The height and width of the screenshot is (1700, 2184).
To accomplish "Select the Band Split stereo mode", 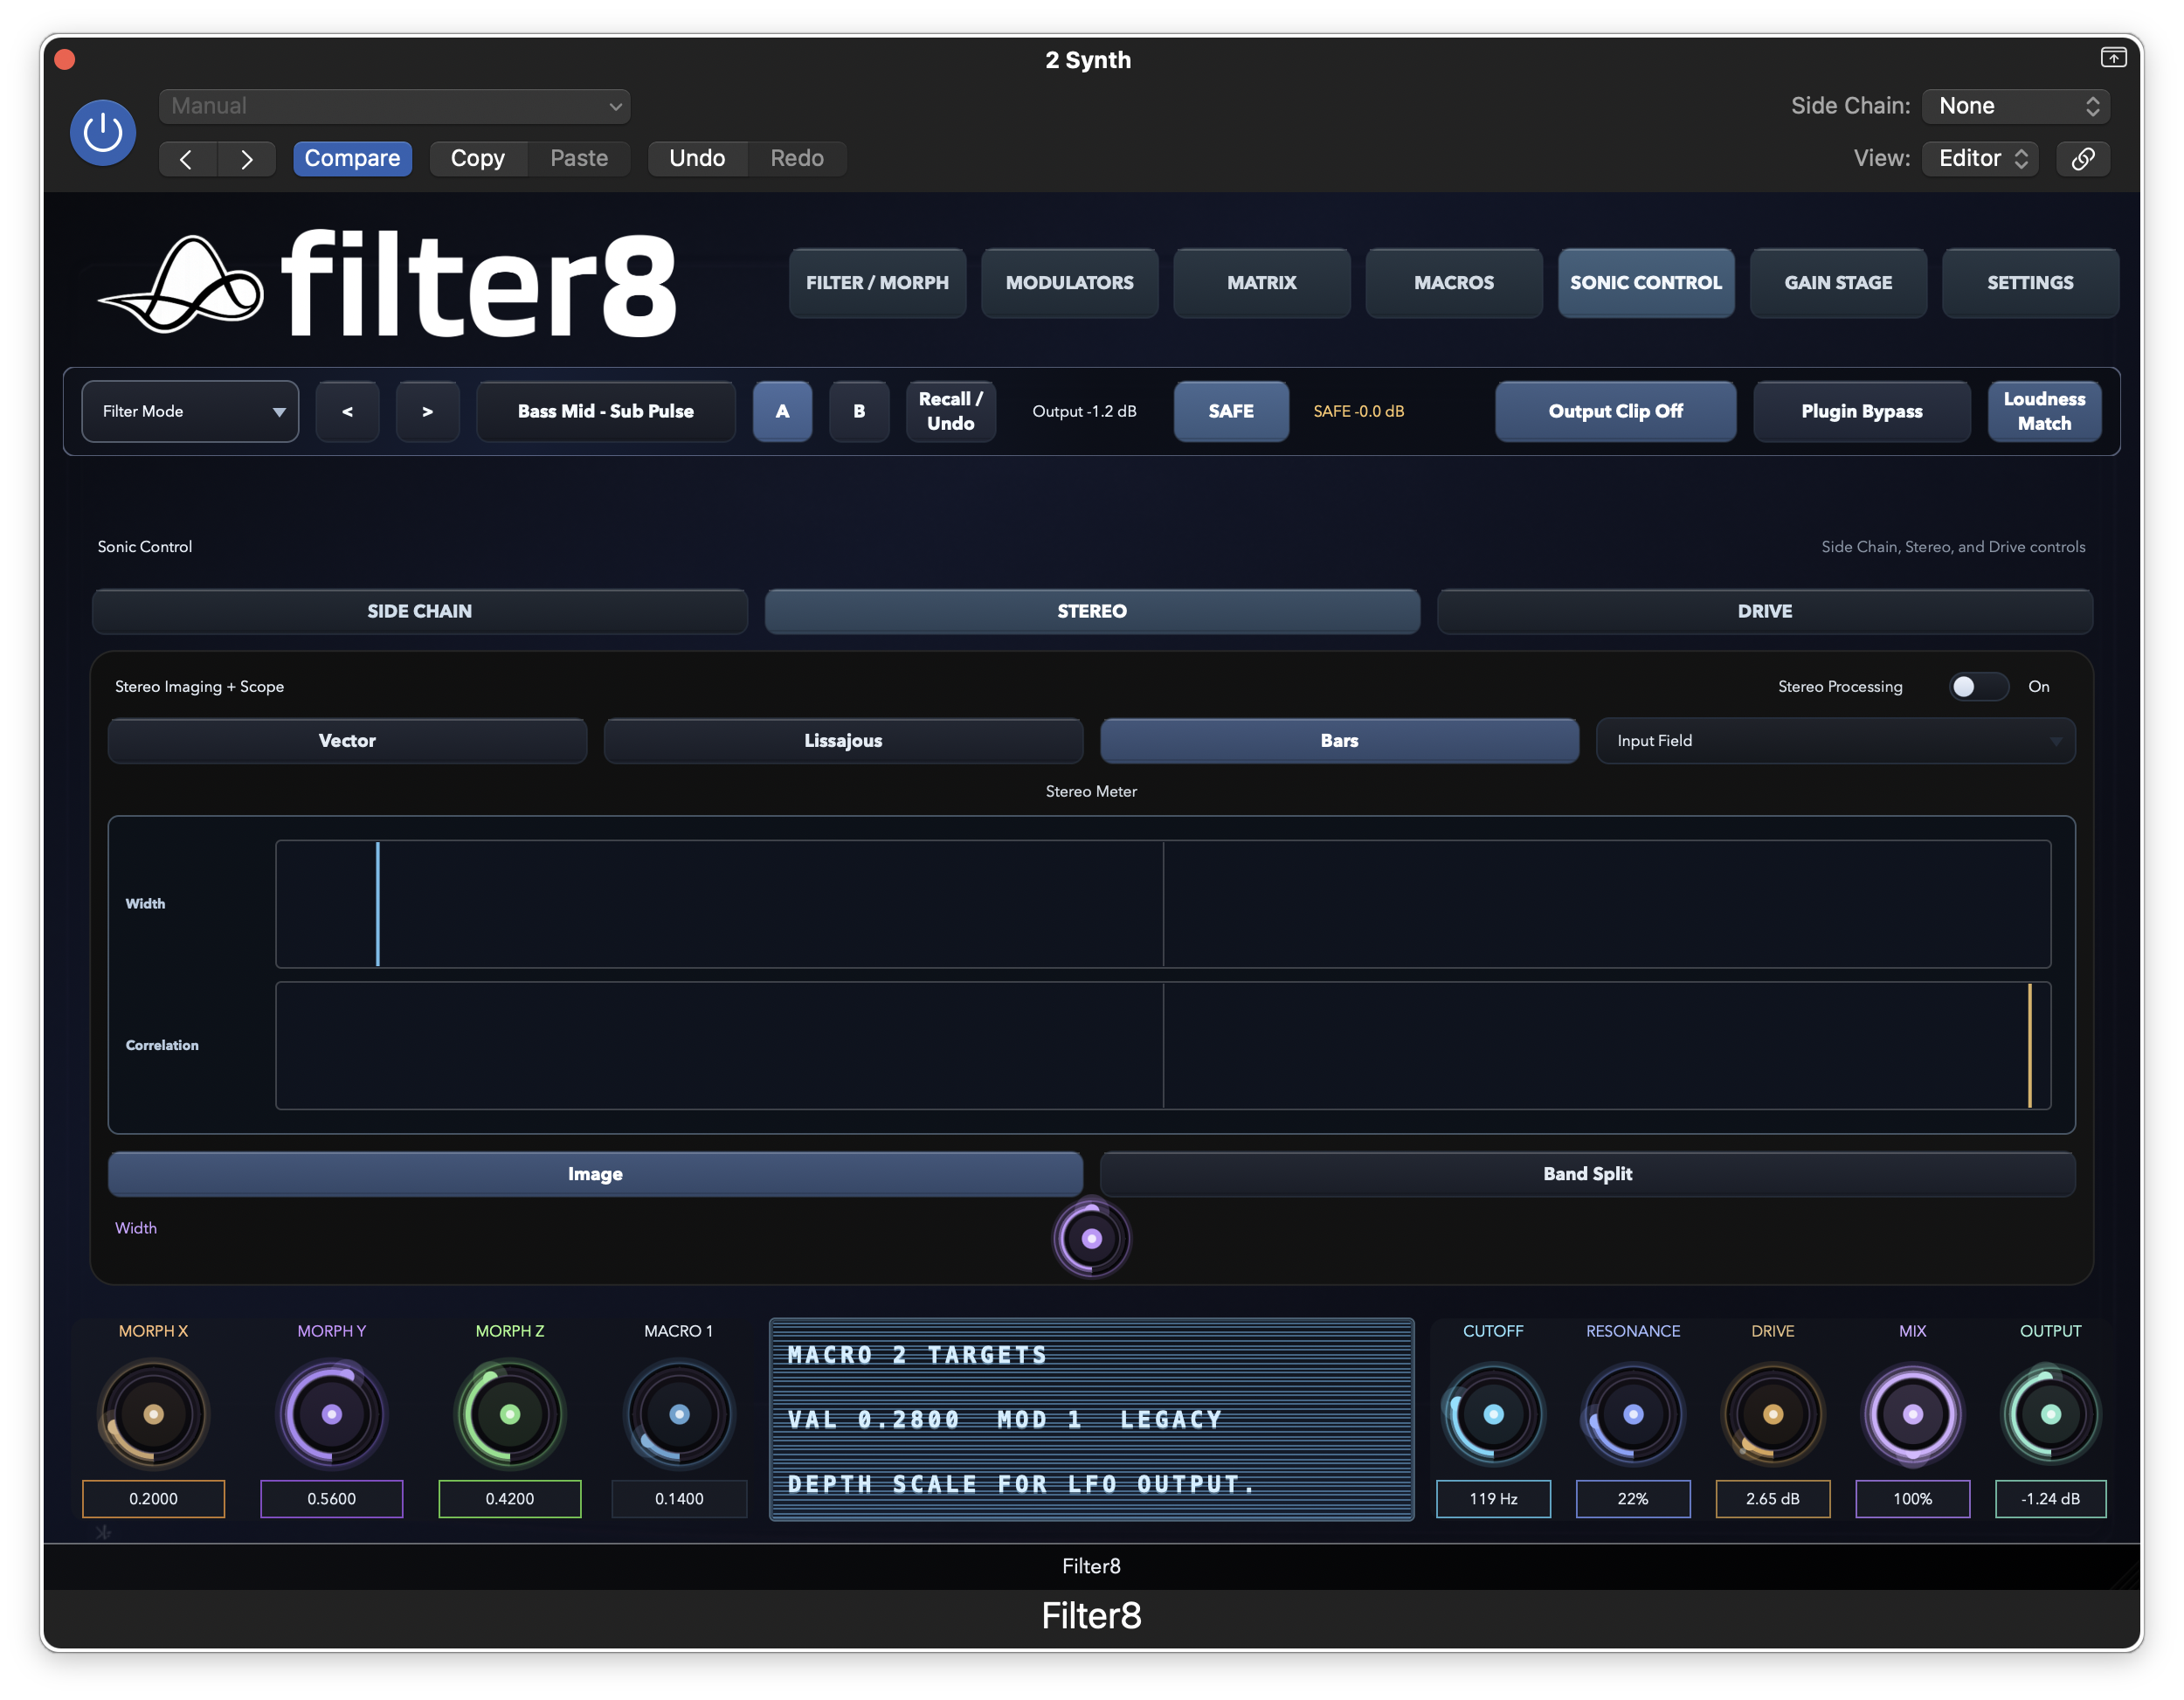I will point(1587,1174).
